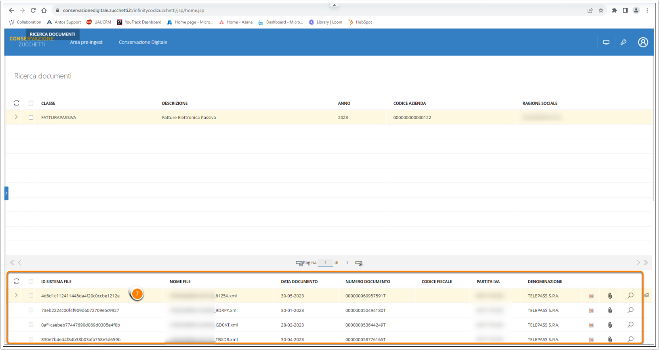Select all files via ID SISTEMA FILE checkbox
This screenshot has height=350, width=659.
pyautogui.click(x=31, y=281)
